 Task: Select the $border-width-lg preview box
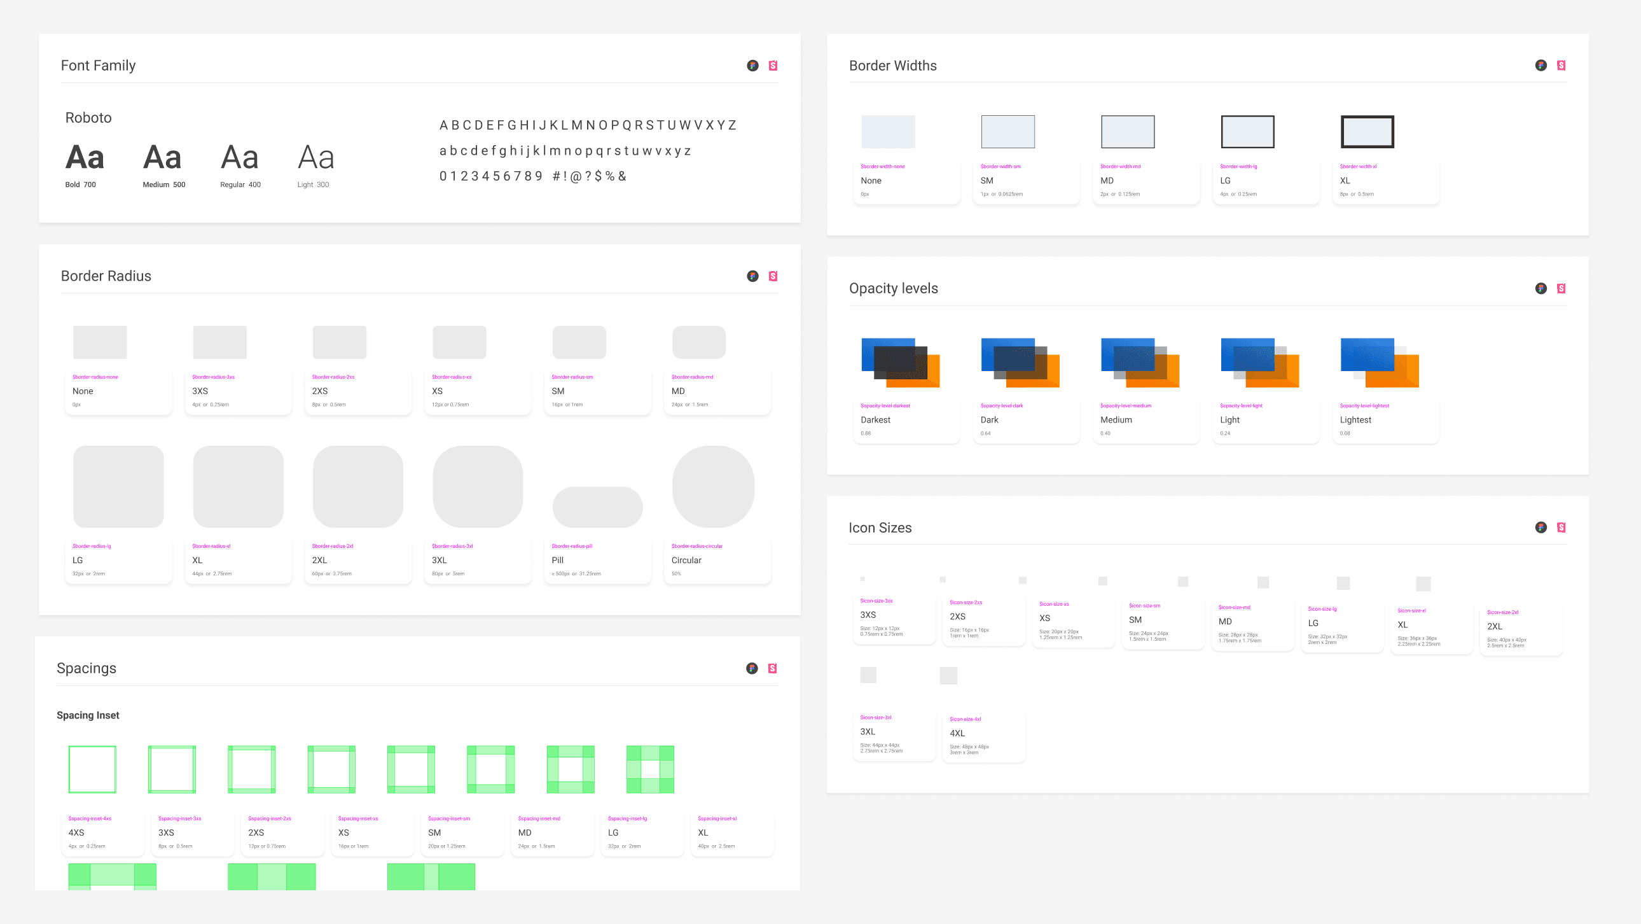coord(1247,131)
